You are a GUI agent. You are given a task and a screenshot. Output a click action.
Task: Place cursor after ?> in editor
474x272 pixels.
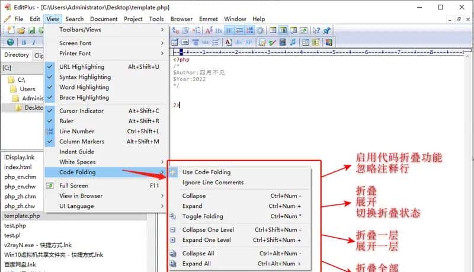click(180, 105)
